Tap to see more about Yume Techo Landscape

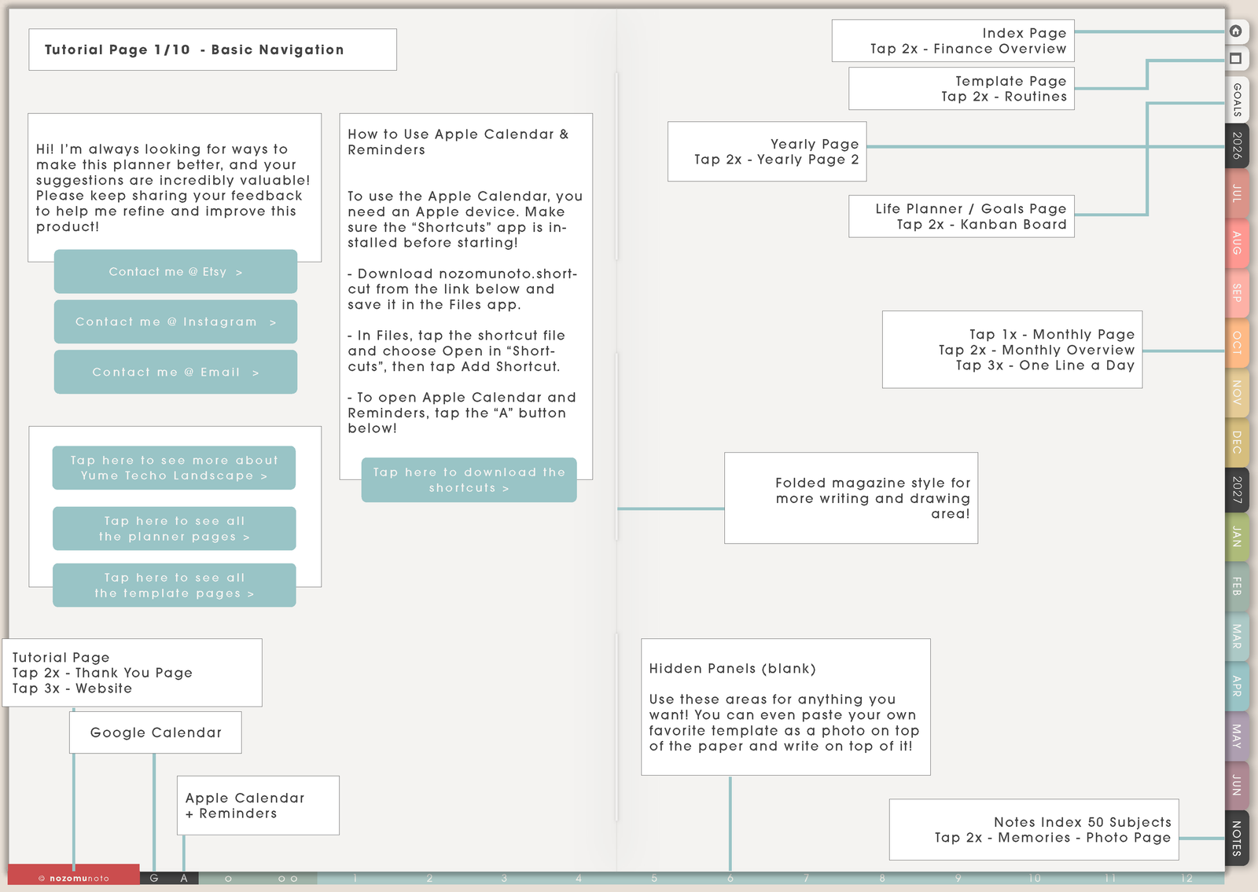click(x=174, y=468)
